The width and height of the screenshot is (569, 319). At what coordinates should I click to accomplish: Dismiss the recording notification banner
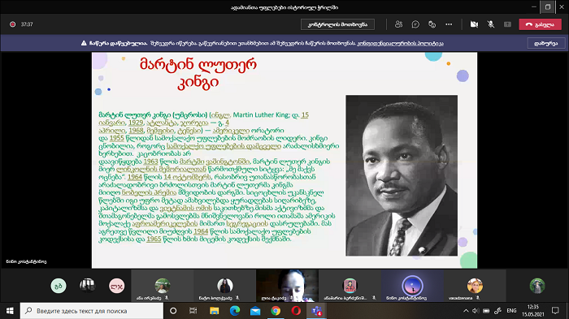click(x=545, y=43)
